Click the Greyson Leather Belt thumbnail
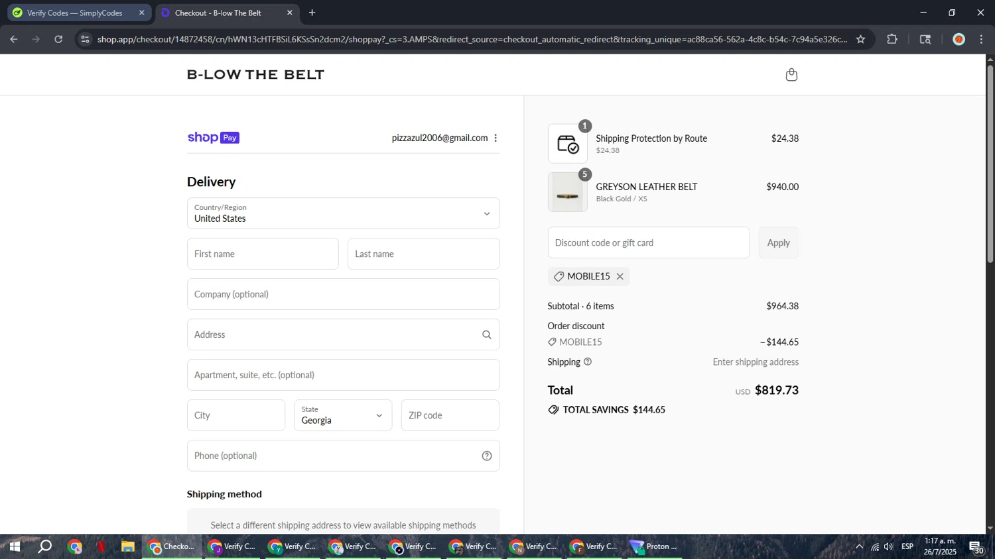Screen dimensions: 995x559 tap(568, 192)
